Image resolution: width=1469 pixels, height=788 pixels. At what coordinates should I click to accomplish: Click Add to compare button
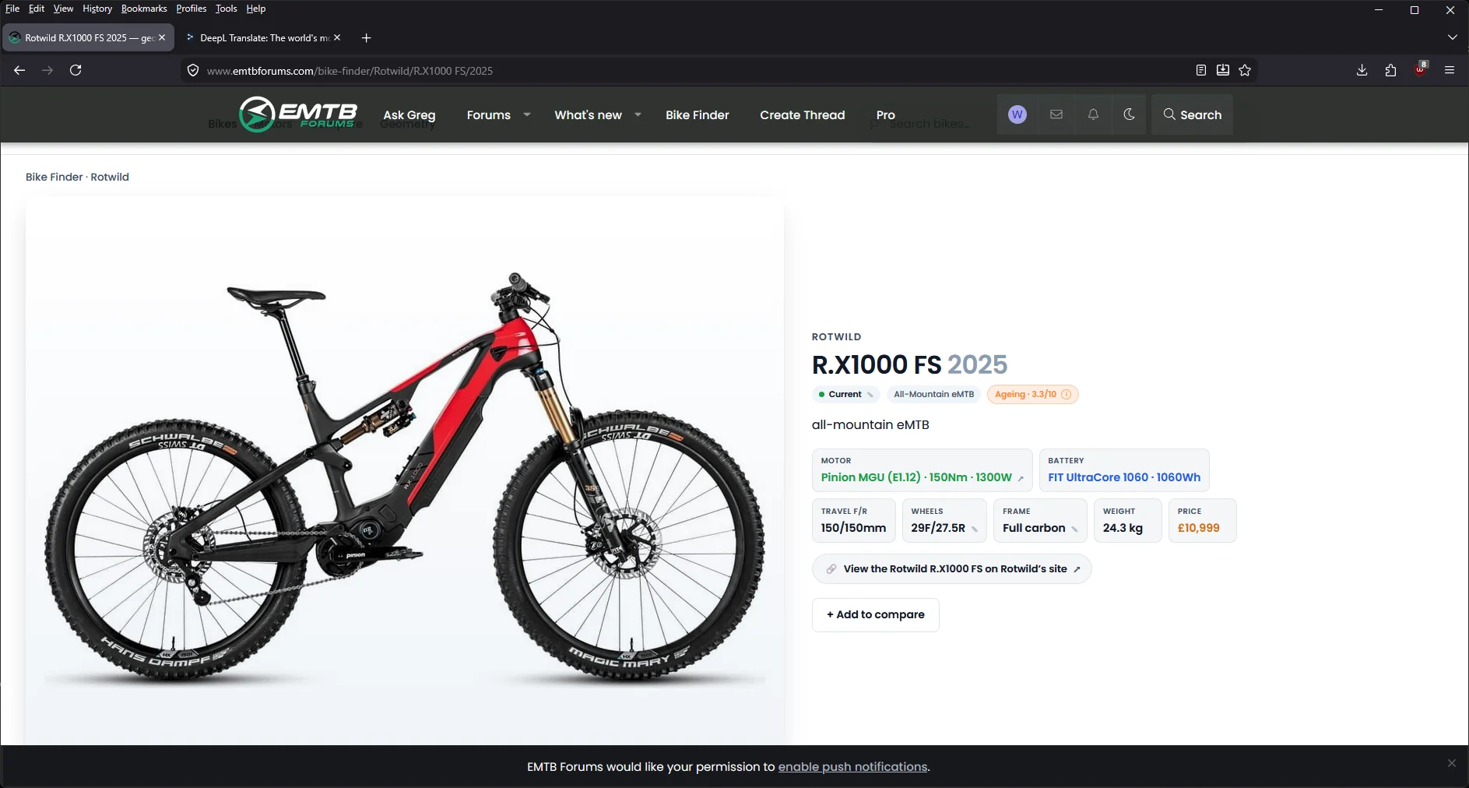(x=875, y=614)
